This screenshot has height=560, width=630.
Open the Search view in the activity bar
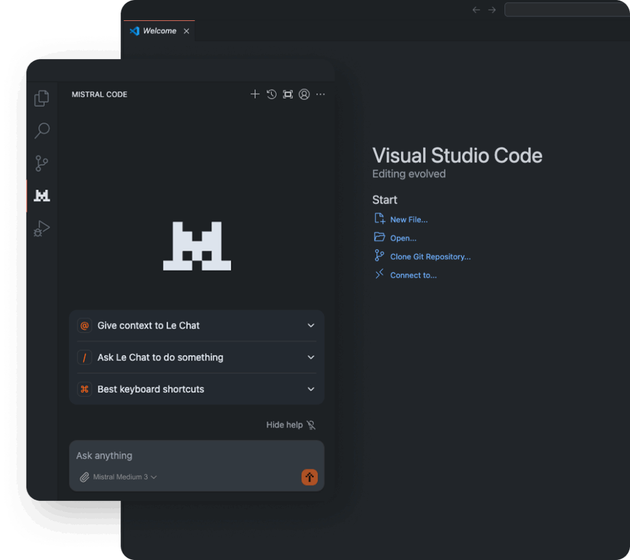click(42, 130)
